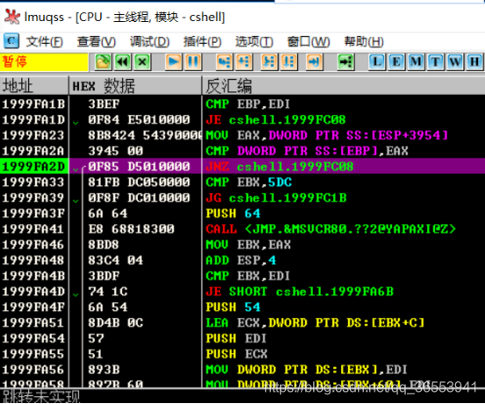Viewport: 485px width, 404px height.
Task: Click the Go to address icon
Action: pyautogui.click(x=346, y=62)
